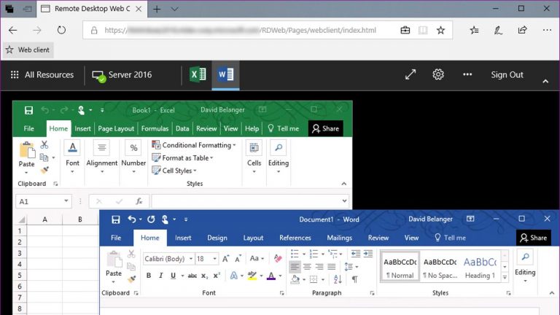The image size is (560, 315).
Task: Apply Text Highlight Color in Word
Action: click(252, 276)
